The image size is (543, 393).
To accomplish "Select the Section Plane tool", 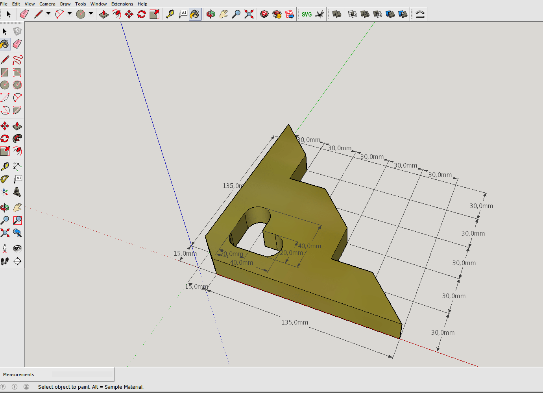I will point(17,261).
